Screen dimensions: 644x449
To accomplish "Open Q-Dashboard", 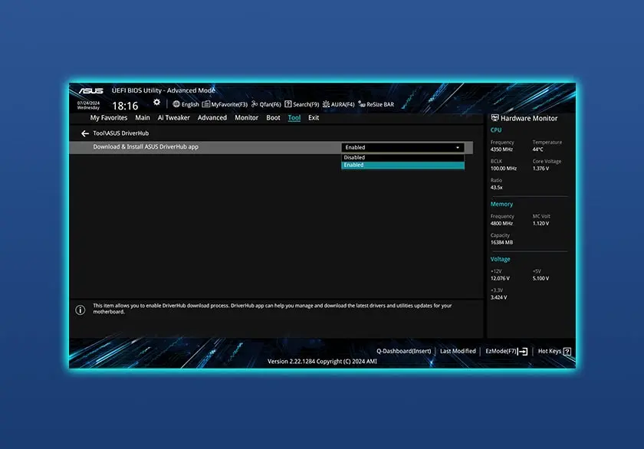I will 404,350.
